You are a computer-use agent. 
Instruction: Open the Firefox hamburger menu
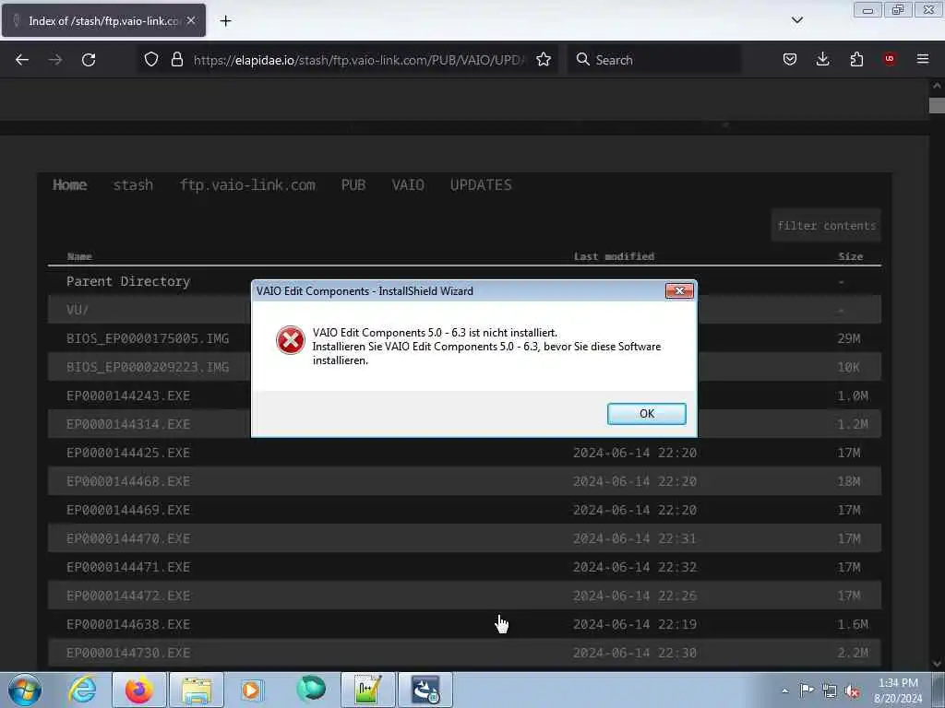[923, 59]
